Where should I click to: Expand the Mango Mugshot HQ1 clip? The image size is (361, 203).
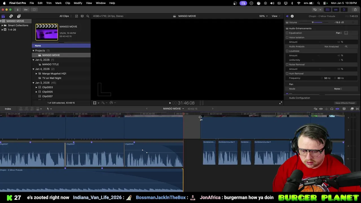36,74
